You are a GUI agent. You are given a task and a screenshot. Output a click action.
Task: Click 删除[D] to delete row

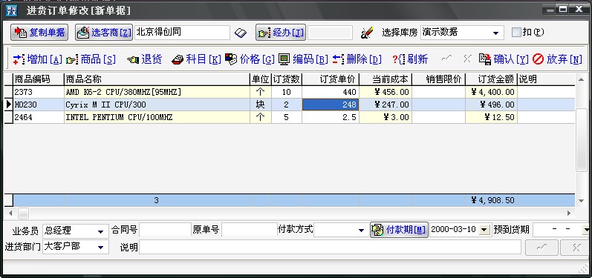click(357, 59)
